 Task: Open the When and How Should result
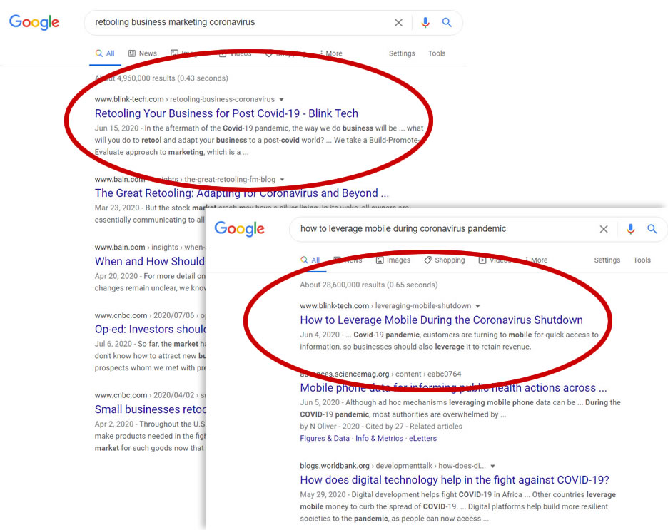pos(150,261)
